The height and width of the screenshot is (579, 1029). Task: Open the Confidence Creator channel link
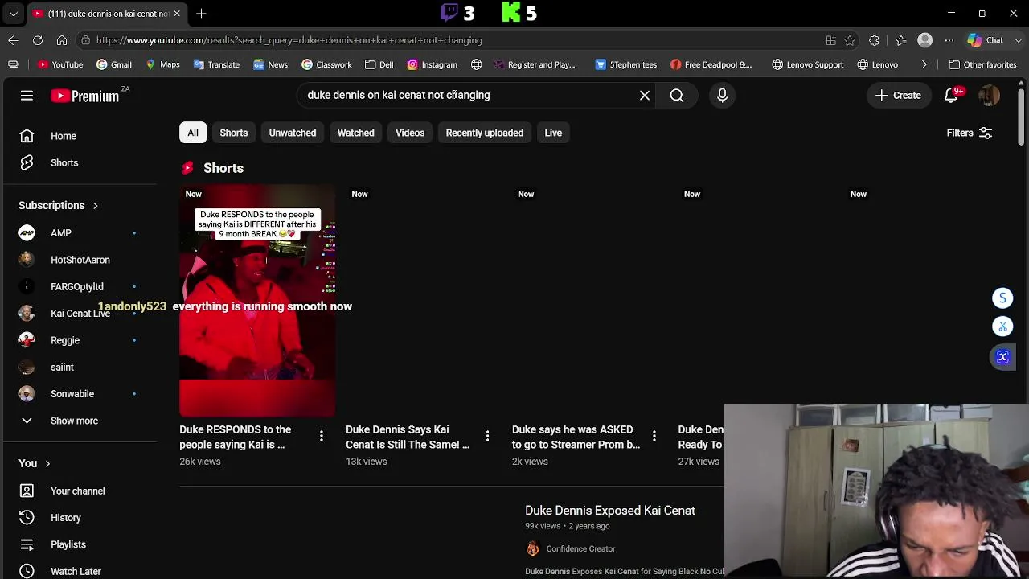580,549
